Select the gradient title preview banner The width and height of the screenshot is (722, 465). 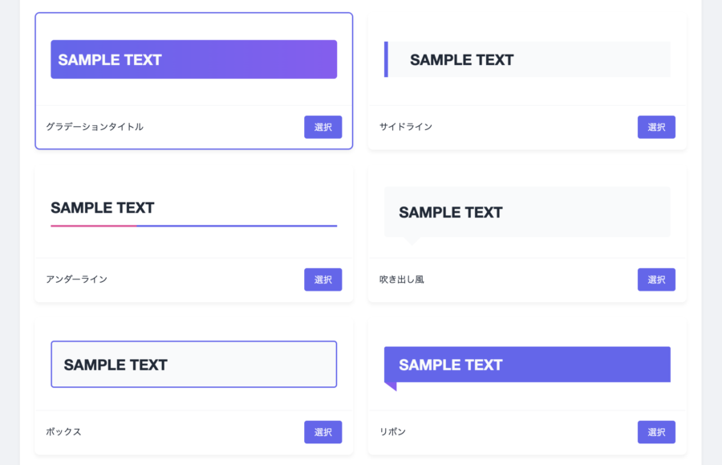pos(194,59)
